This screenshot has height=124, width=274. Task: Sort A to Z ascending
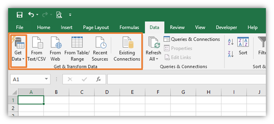pos(231,42)
